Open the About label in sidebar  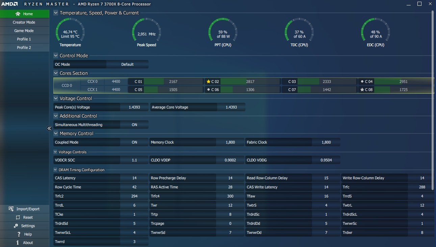28,243
